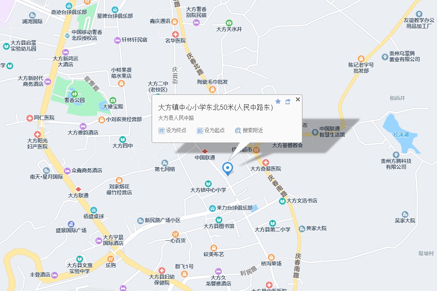Click the 友谊教学办公用品加工厂 pin icon

coord(419,14)
